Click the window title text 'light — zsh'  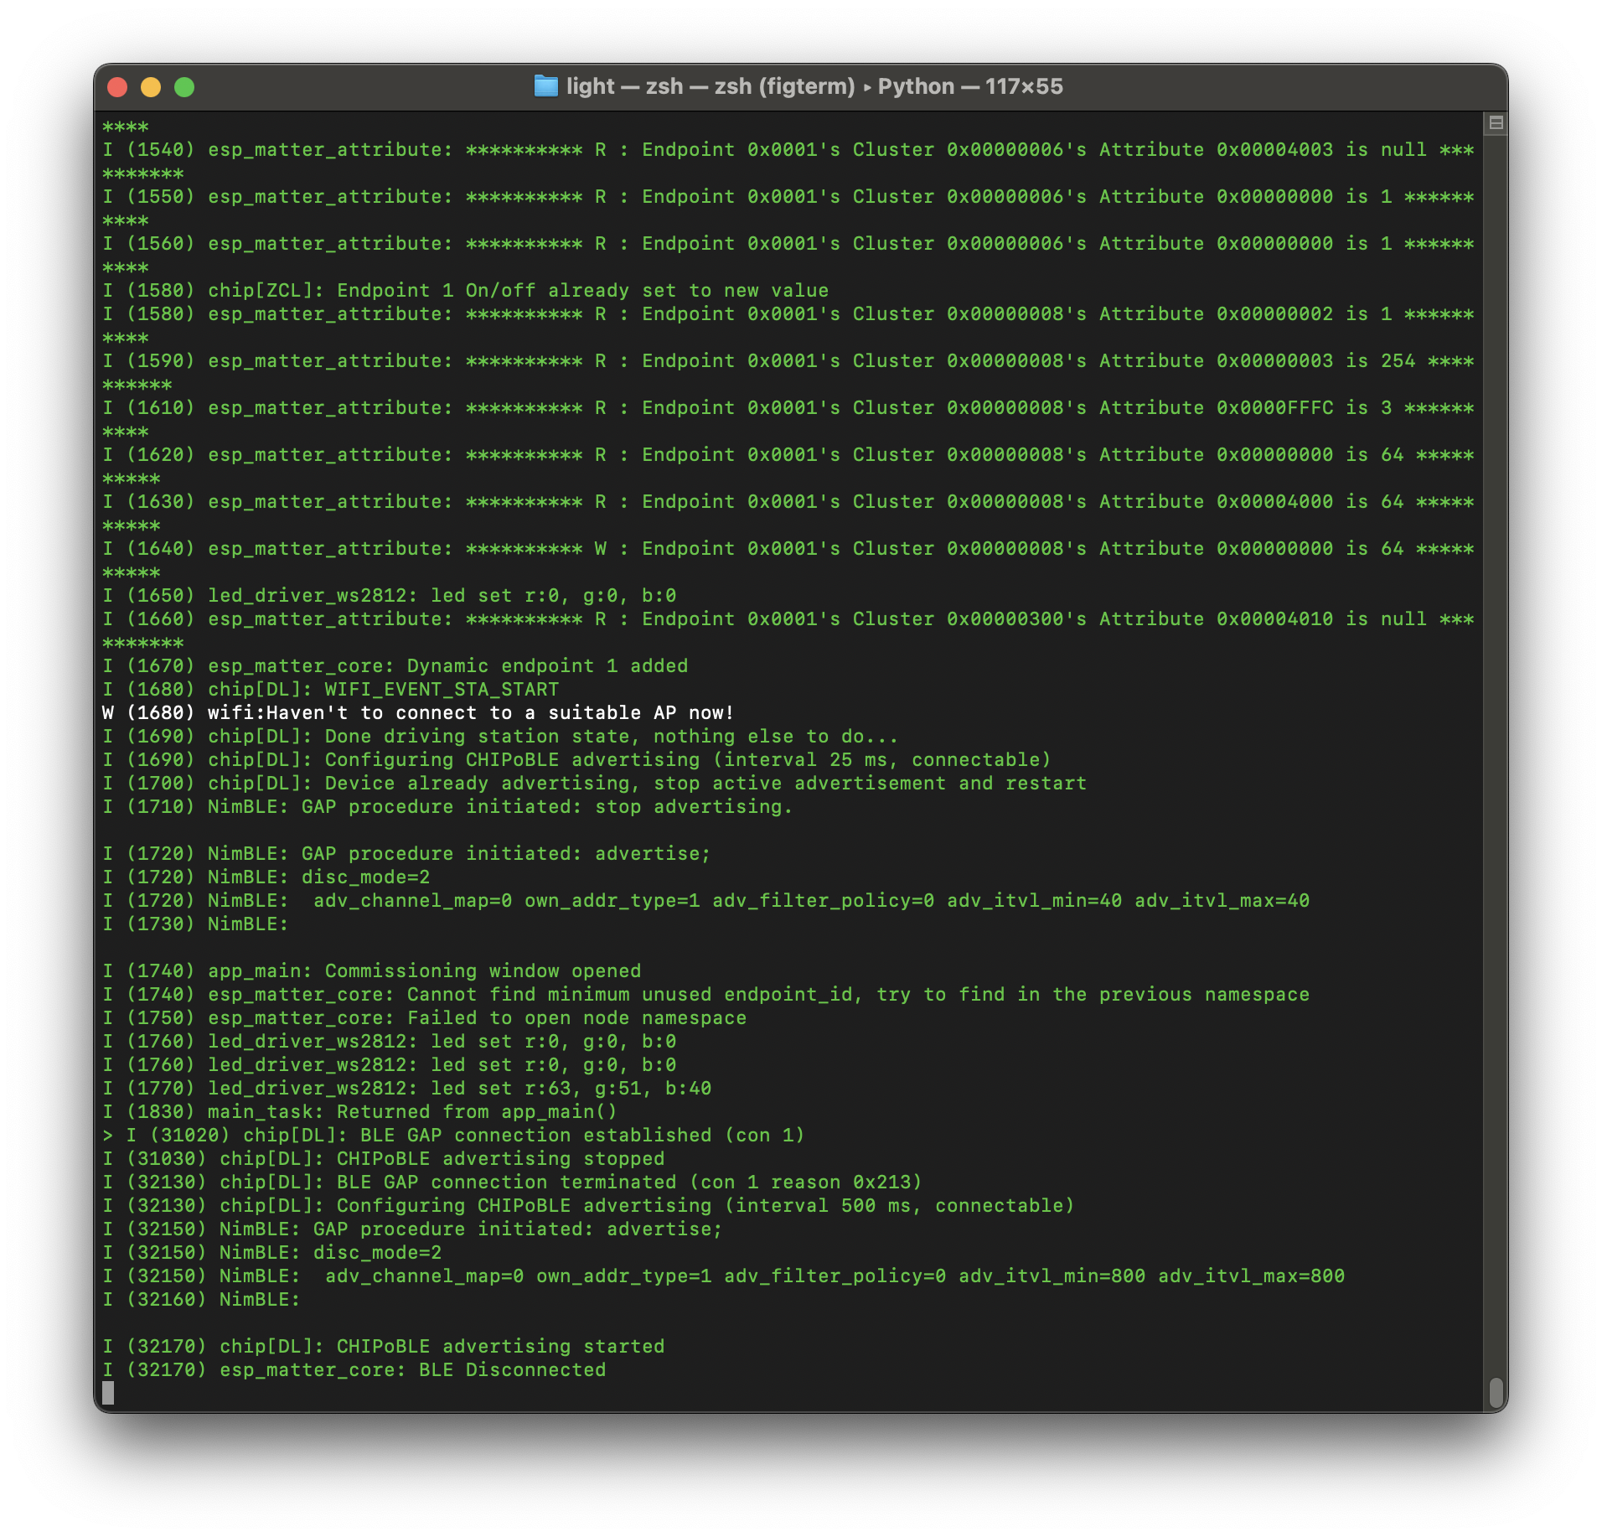coord(625,86)
